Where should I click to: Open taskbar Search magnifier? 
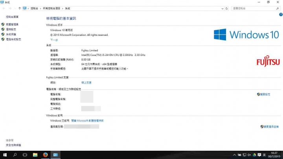(x=15, y=155)
